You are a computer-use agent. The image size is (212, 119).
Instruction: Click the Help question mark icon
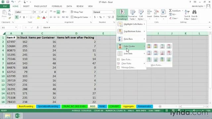pyautogui.click(x=190, y=2)
